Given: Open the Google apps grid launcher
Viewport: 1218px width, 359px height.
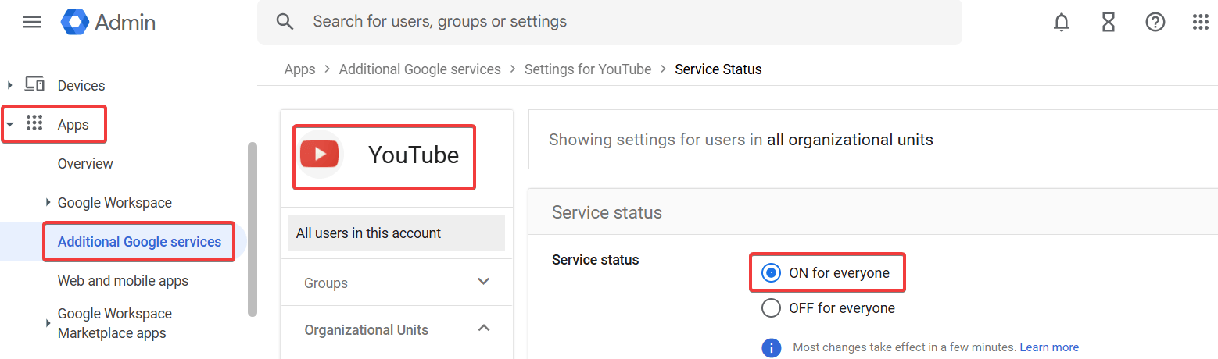Looking at the screenshot, I should [x=1201, y=23].
